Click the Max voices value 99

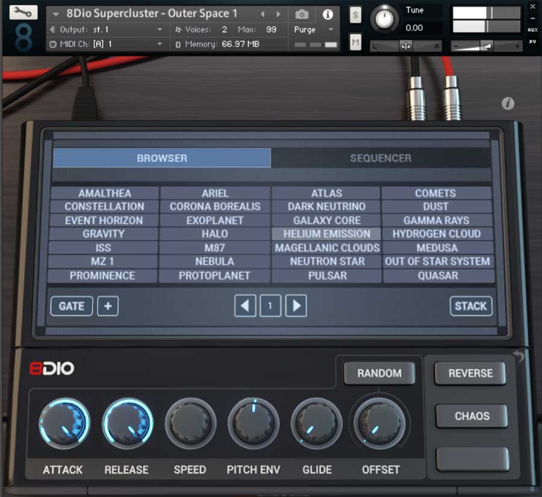pyautogui.click(x=271, y=30)
